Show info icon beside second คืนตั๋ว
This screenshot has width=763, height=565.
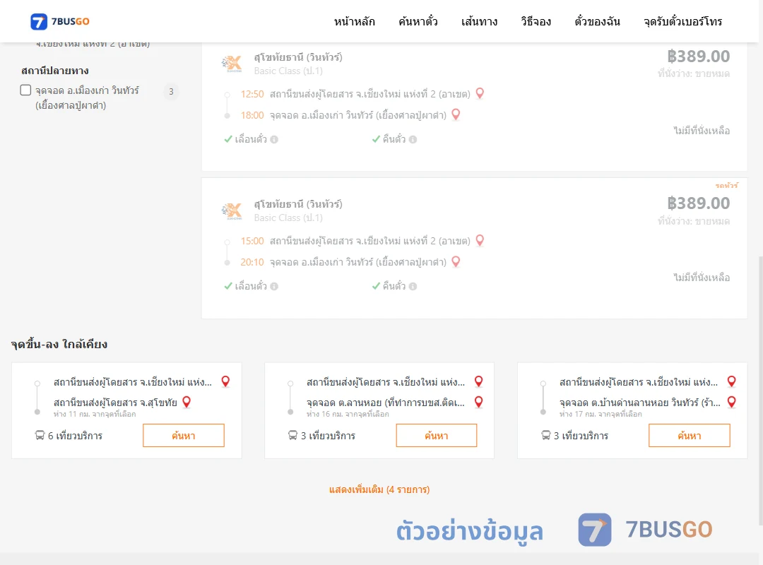click(413, 287)
